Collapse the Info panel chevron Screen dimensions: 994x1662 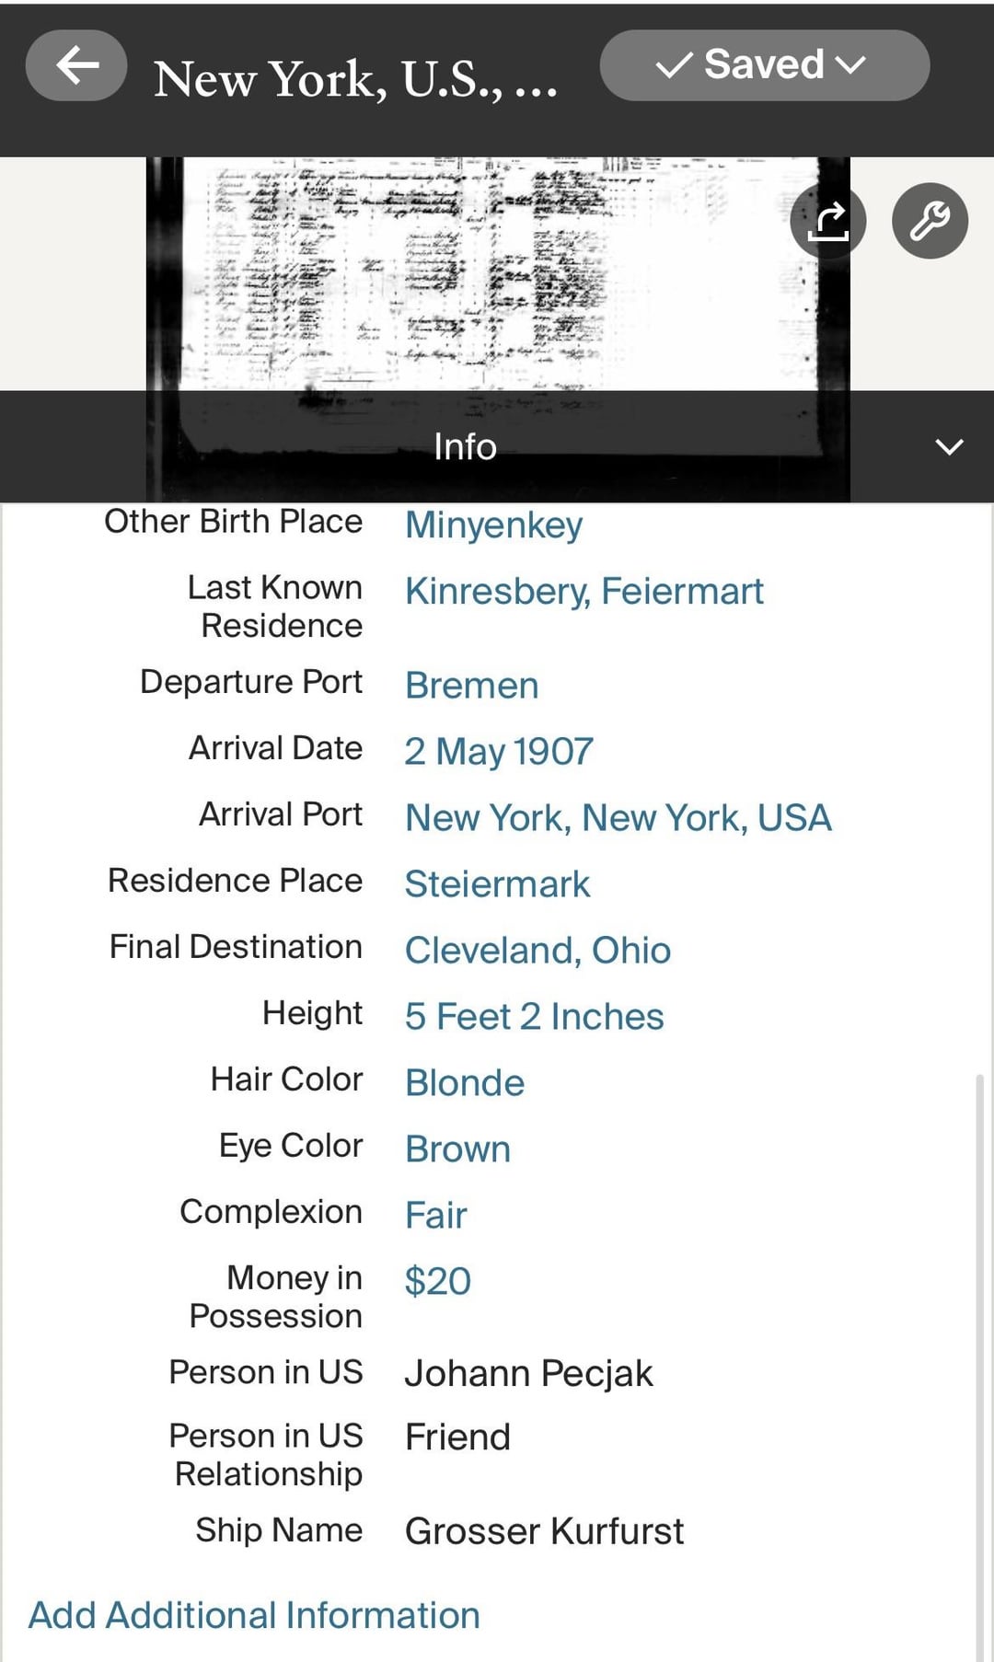pyautogui.click(x=949, y=447)
